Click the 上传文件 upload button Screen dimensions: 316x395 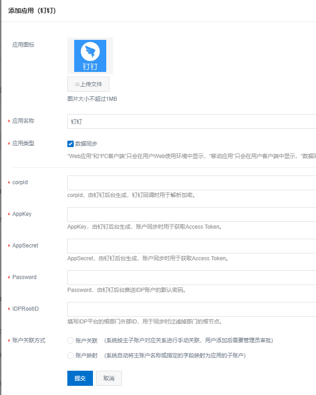point(88,84)
